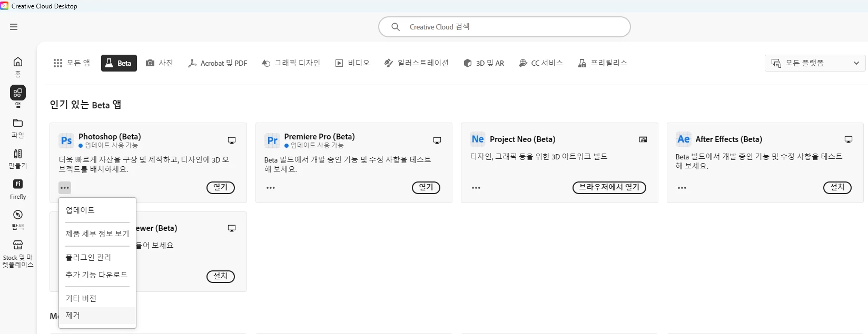
Task: Open more options on After Effects (Beta) card
Action: click(x=682, y=188)
